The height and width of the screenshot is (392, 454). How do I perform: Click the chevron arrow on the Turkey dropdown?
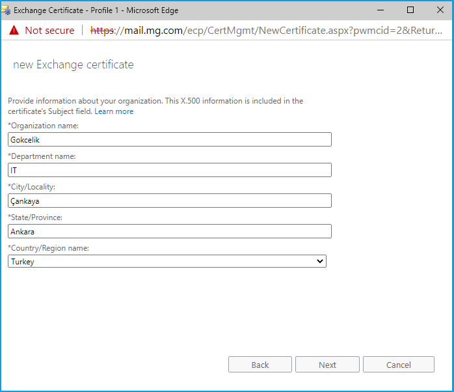[319, 261]
